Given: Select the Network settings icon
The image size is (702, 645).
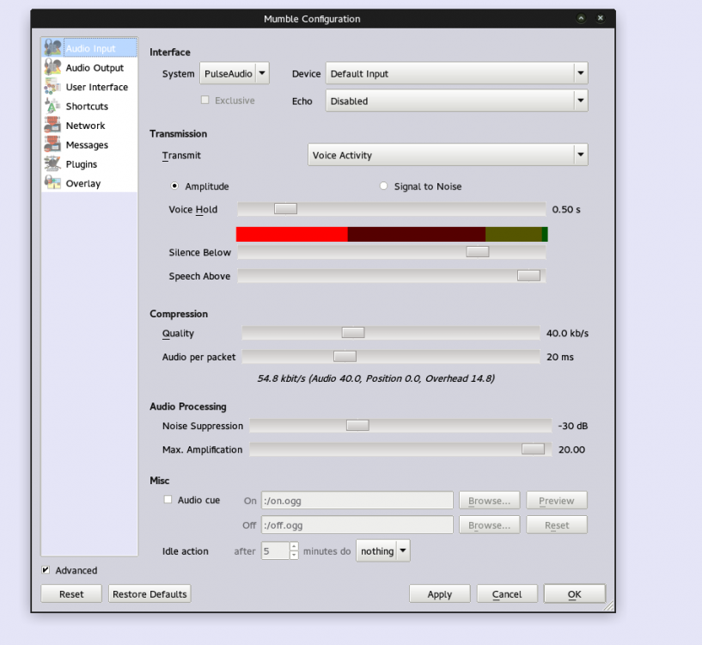Looking at the screenshot, I should click(52, 126).
